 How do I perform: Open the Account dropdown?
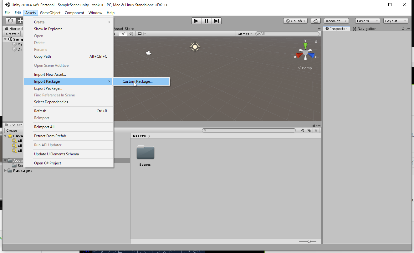point(336,21)
